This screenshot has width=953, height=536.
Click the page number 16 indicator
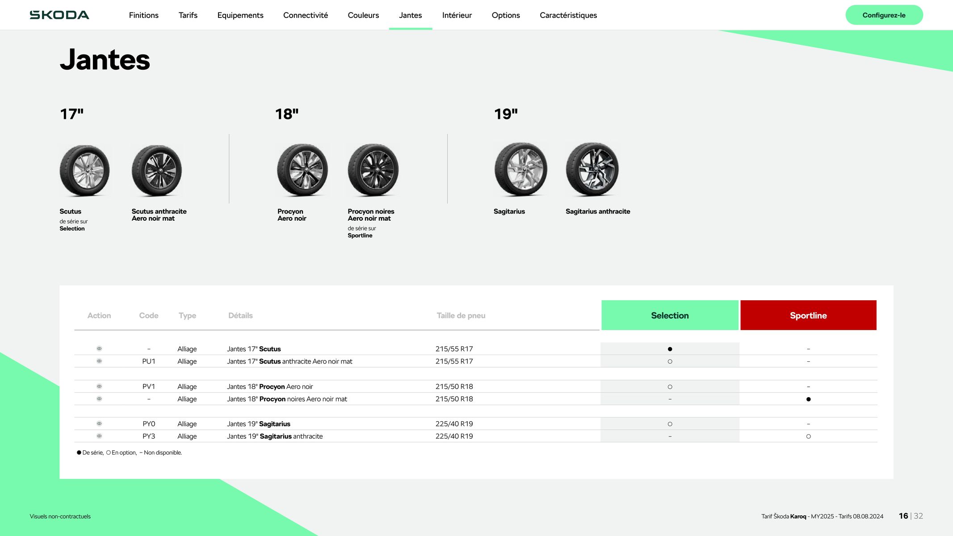(x=903, y=516)
